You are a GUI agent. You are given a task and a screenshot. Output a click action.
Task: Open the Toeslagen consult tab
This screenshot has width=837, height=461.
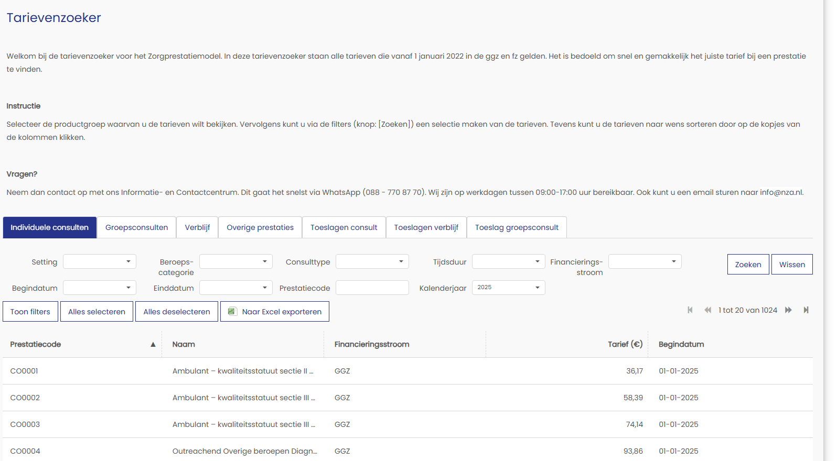coord(344,227)
